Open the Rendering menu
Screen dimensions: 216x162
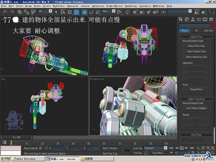click(131, 6)
